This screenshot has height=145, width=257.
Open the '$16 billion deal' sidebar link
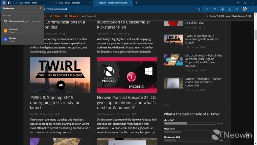(x=195, y=23)
